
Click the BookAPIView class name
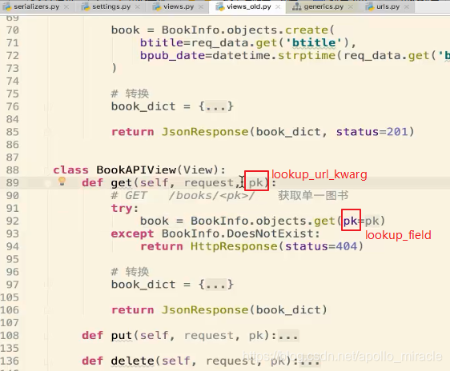[136, 170]
